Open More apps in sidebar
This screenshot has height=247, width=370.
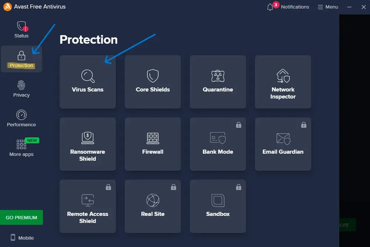pos(21,148)
